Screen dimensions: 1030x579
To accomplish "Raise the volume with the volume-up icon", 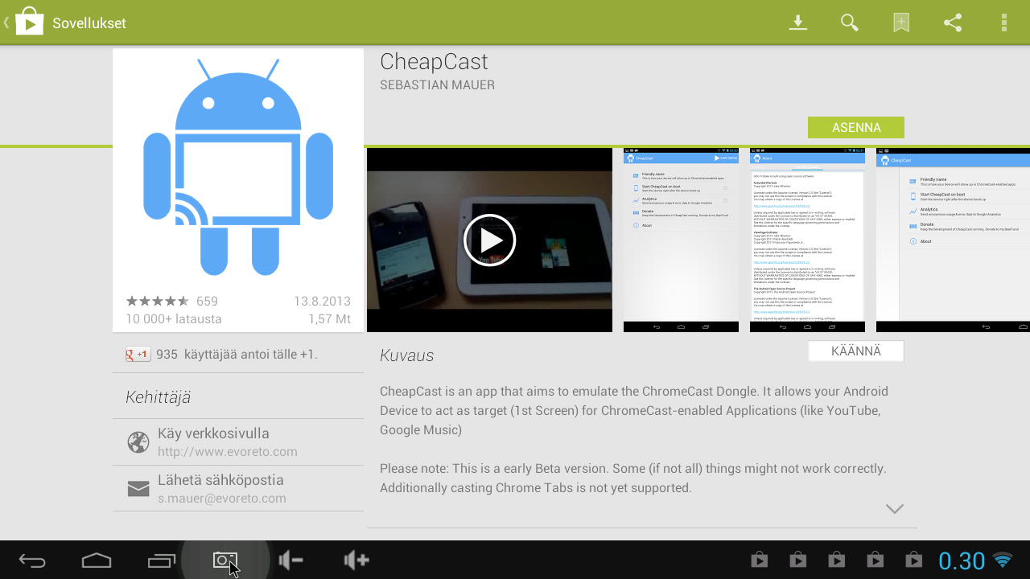I will 356,561.
